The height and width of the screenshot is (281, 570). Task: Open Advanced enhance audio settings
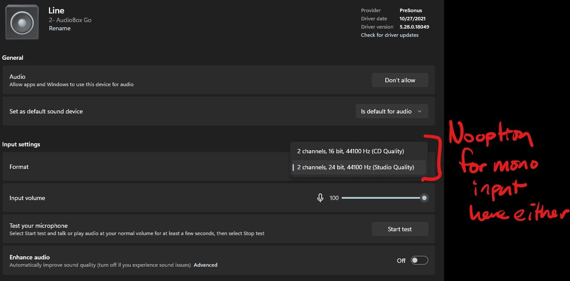point(205,265)
